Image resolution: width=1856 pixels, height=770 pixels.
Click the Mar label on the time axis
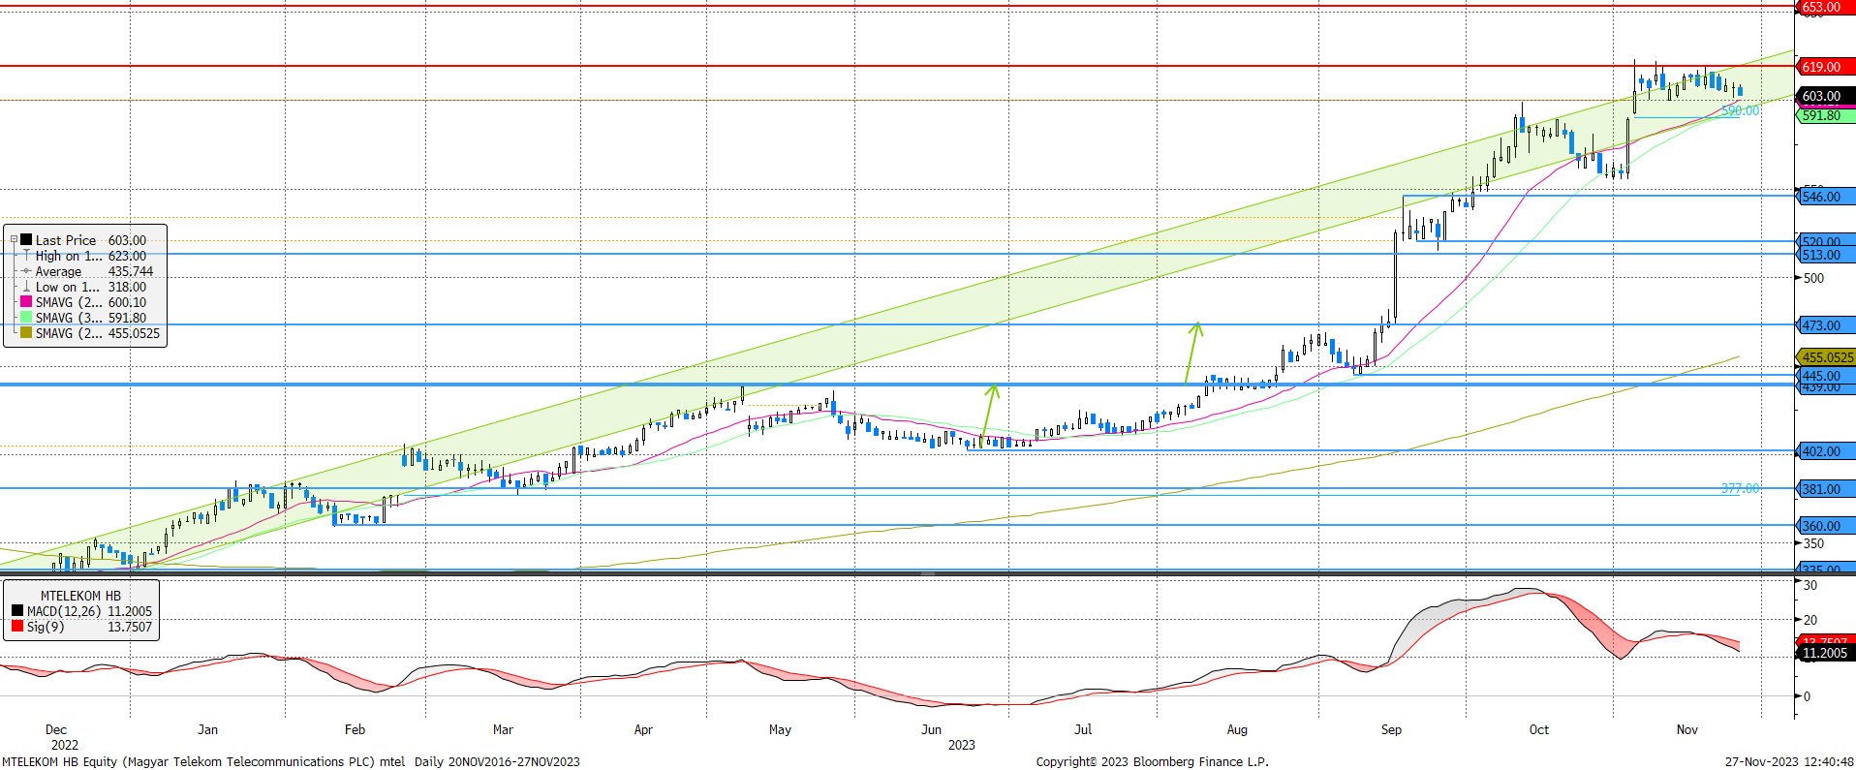pyautogui.click(x=503, y=729)
